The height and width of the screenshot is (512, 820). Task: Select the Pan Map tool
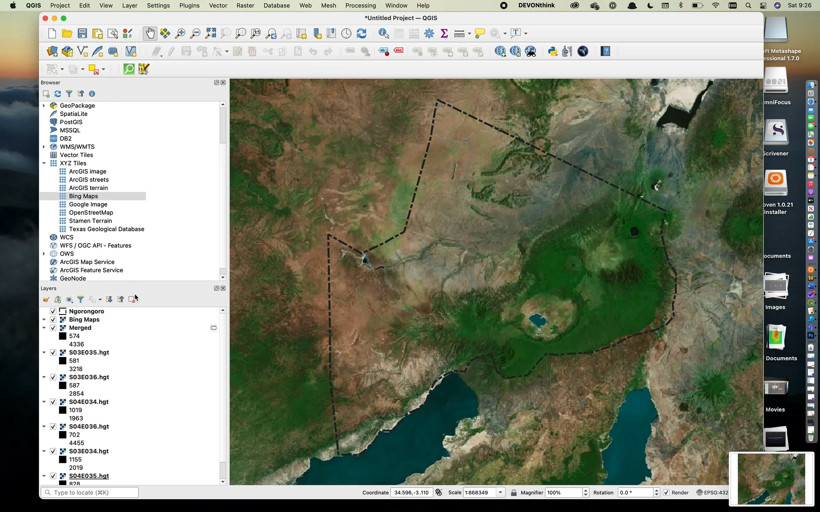tap(150, 33)
